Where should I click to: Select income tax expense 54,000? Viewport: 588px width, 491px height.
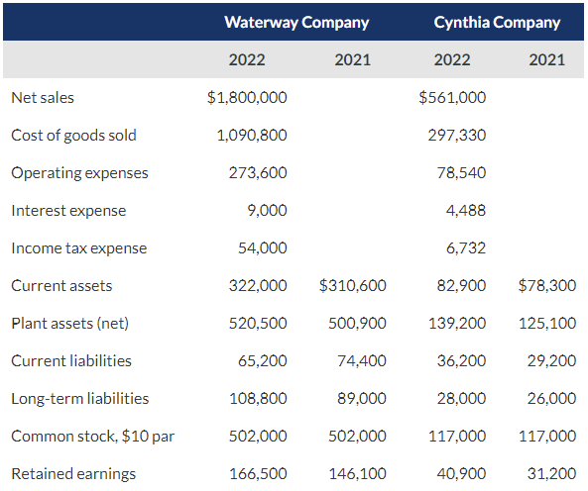coord(263,248)
